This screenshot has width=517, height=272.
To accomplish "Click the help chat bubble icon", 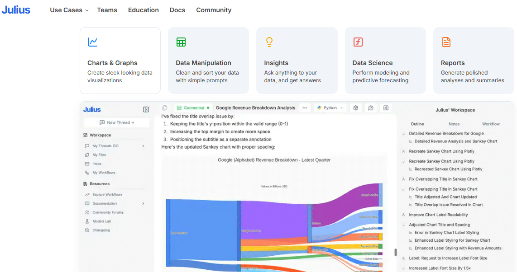I will tap(371, 108).
